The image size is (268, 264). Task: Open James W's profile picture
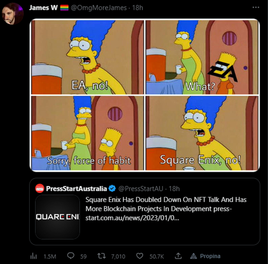point(13,14)
